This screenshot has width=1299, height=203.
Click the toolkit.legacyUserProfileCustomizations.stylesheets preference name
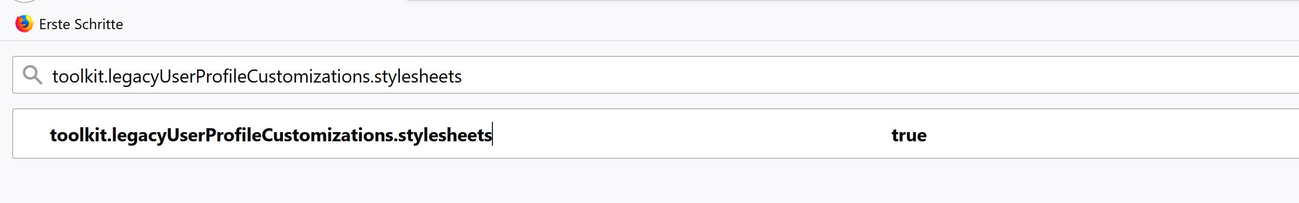point(271,135)
